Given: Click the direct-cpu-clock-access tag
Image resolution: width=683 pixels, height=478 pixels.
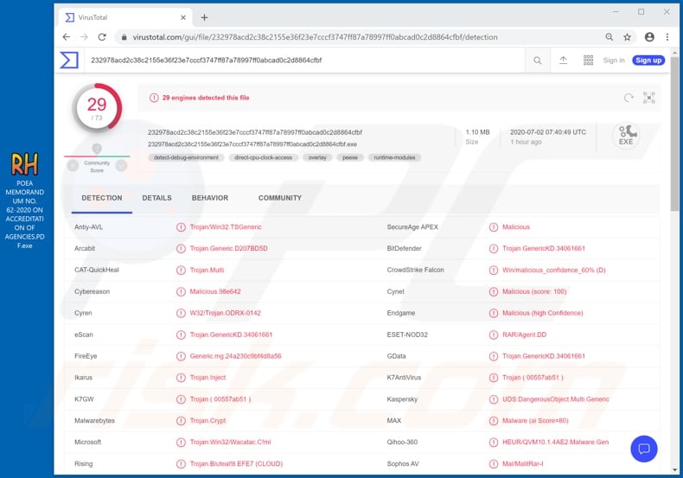Looking at the screenshot, I should click(x=264, y=157).
